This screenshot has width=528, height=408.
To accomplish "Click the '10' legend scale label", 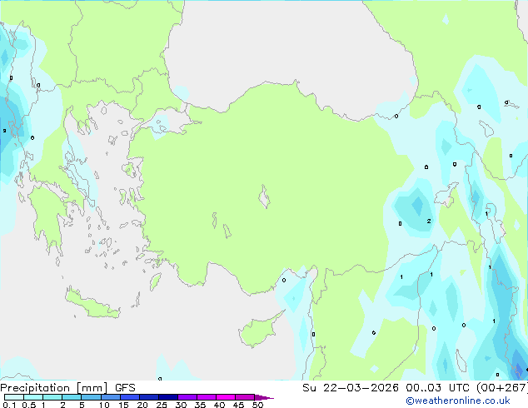I will [x=104, y=405].
